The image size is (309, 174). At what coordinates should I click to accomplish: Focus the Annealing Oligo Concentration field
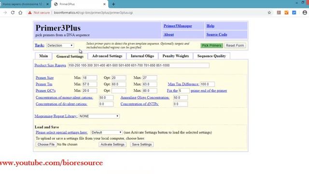pos(181,98)
